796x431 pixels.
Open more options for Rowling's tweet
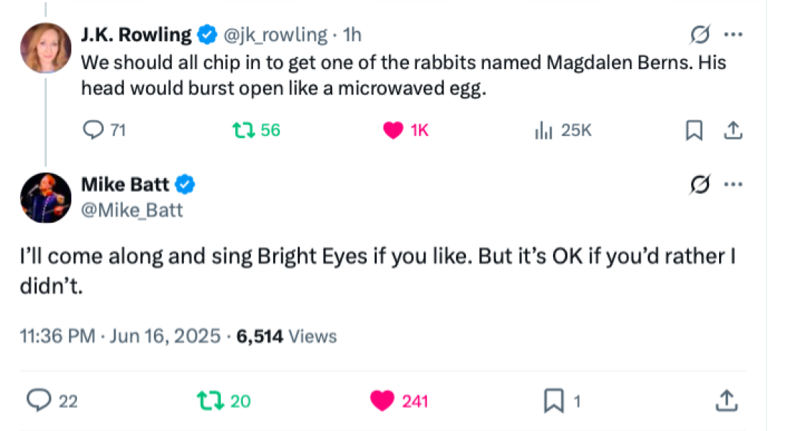733,34
